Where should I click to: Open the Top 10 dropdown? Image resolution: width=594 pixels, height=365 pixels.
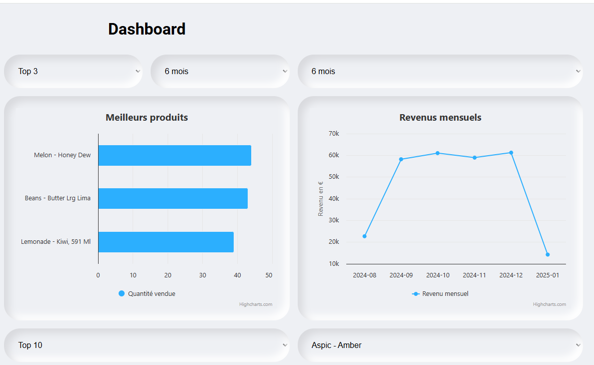146,345
